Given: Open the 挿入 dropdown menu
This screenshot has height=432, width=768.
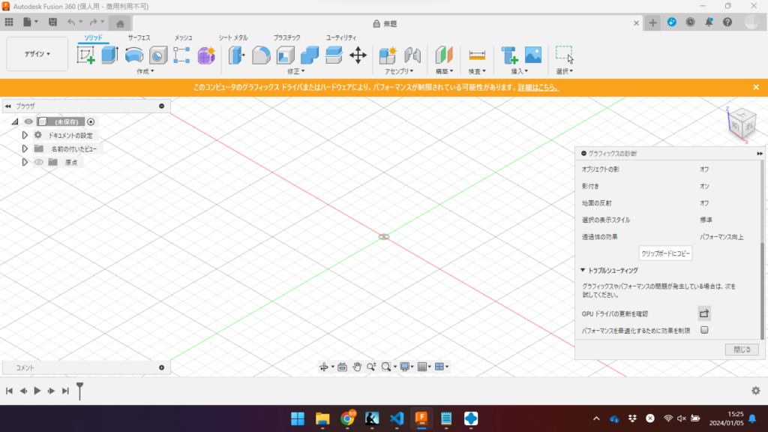Looking at the screenshot, I should coord(519,71).
